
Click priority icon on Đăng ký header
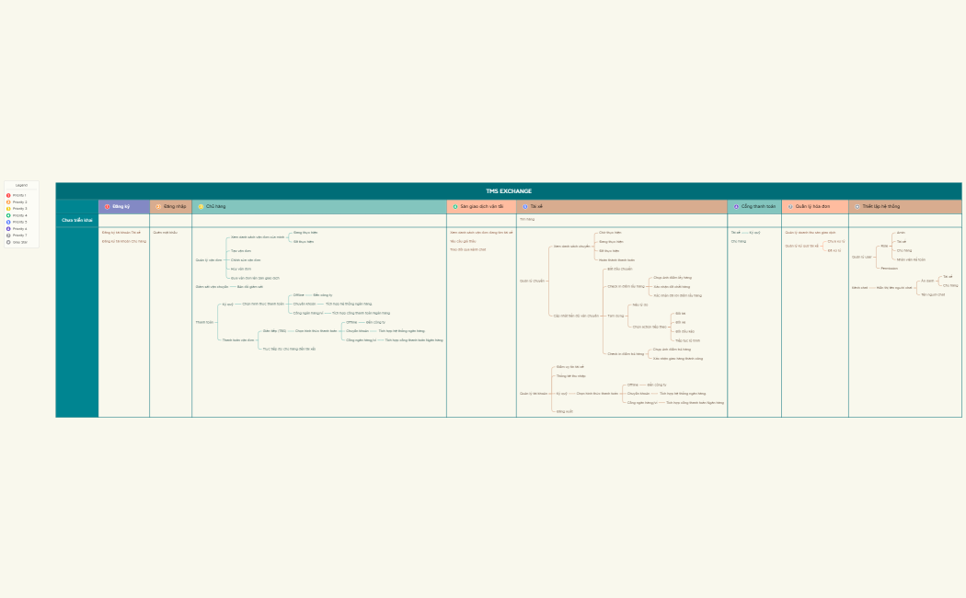(107, 207)
